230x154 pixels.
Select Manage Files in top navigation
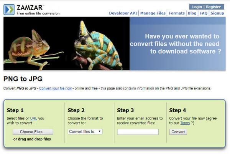(153, 13)
